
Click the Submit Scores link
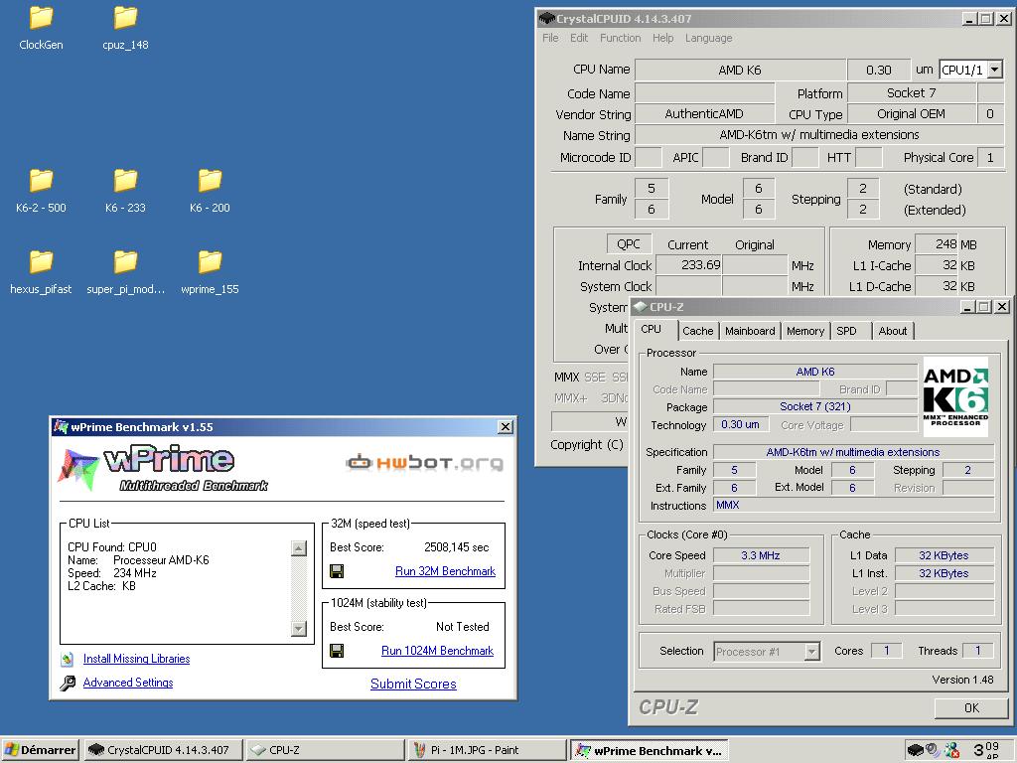(x=413, y=684)
